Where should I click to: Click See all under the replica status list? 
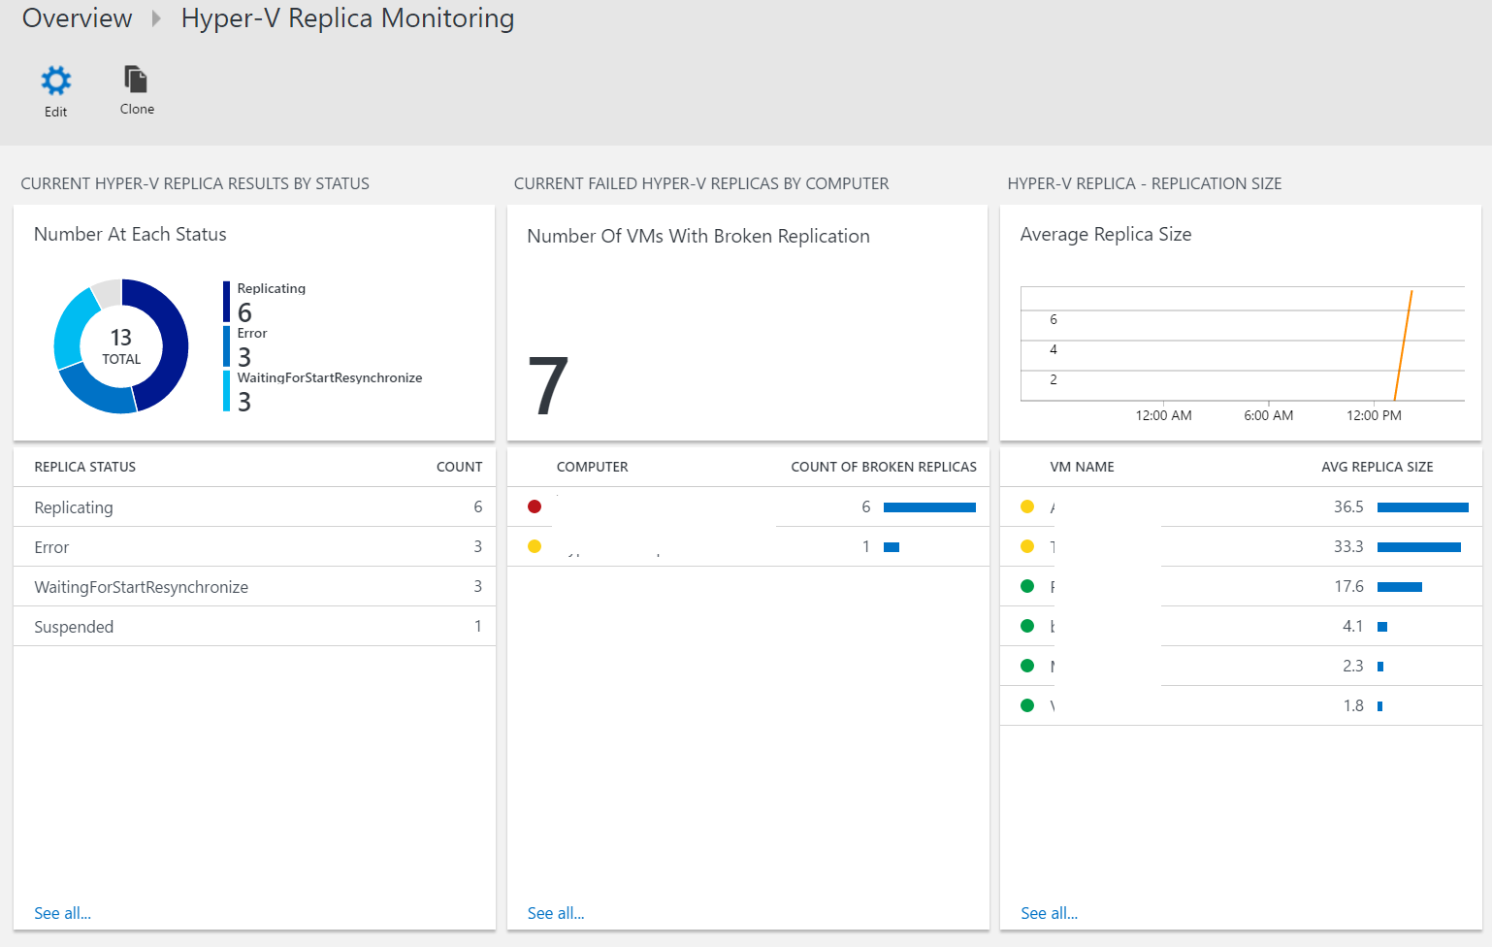pos(62,913)
